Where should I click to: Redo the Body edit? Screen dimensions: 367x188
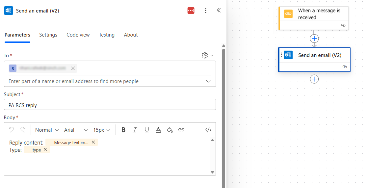tap(23, 129)
